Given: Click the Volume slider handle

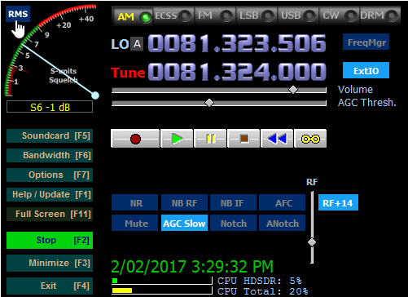Looking at the screenshot, I should point(293,90).
